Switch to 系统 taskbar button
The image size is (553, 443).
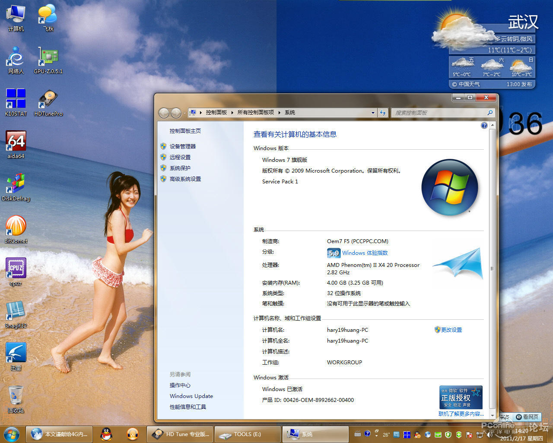[316, 434]
